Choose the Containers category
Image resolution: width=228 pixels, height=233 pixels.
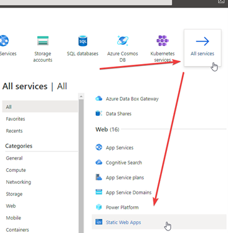[17, 230]
